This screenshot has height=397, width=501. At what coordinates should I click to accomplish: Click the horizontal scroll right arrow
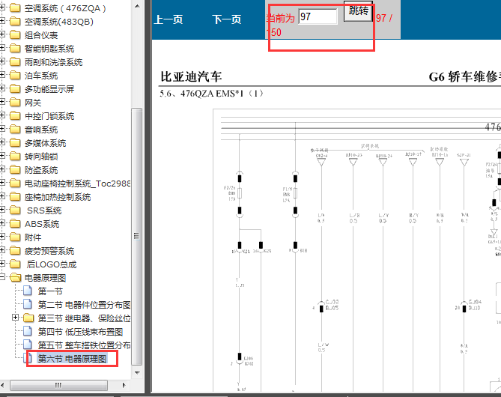click(x=124, y=385)
